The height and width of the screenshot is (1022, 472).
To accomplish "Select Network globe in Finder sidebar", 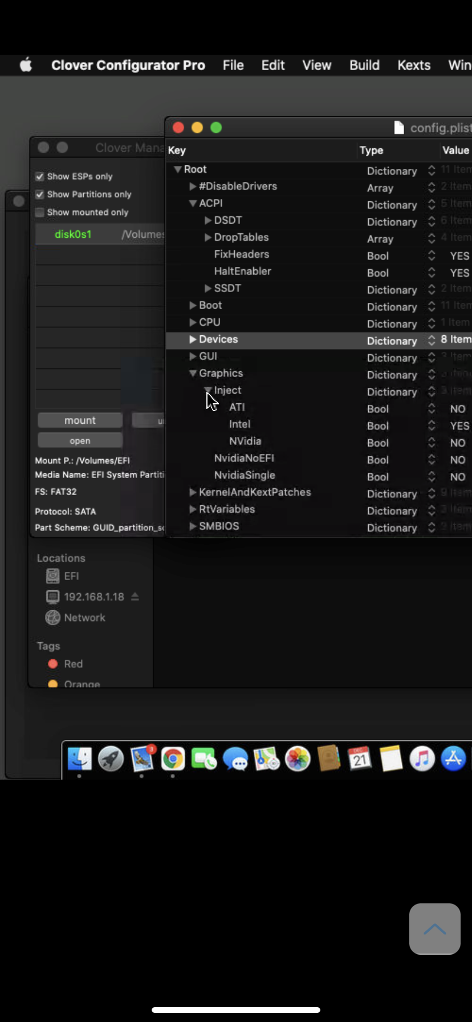I will pyautogui.click(x=52, y=617).
